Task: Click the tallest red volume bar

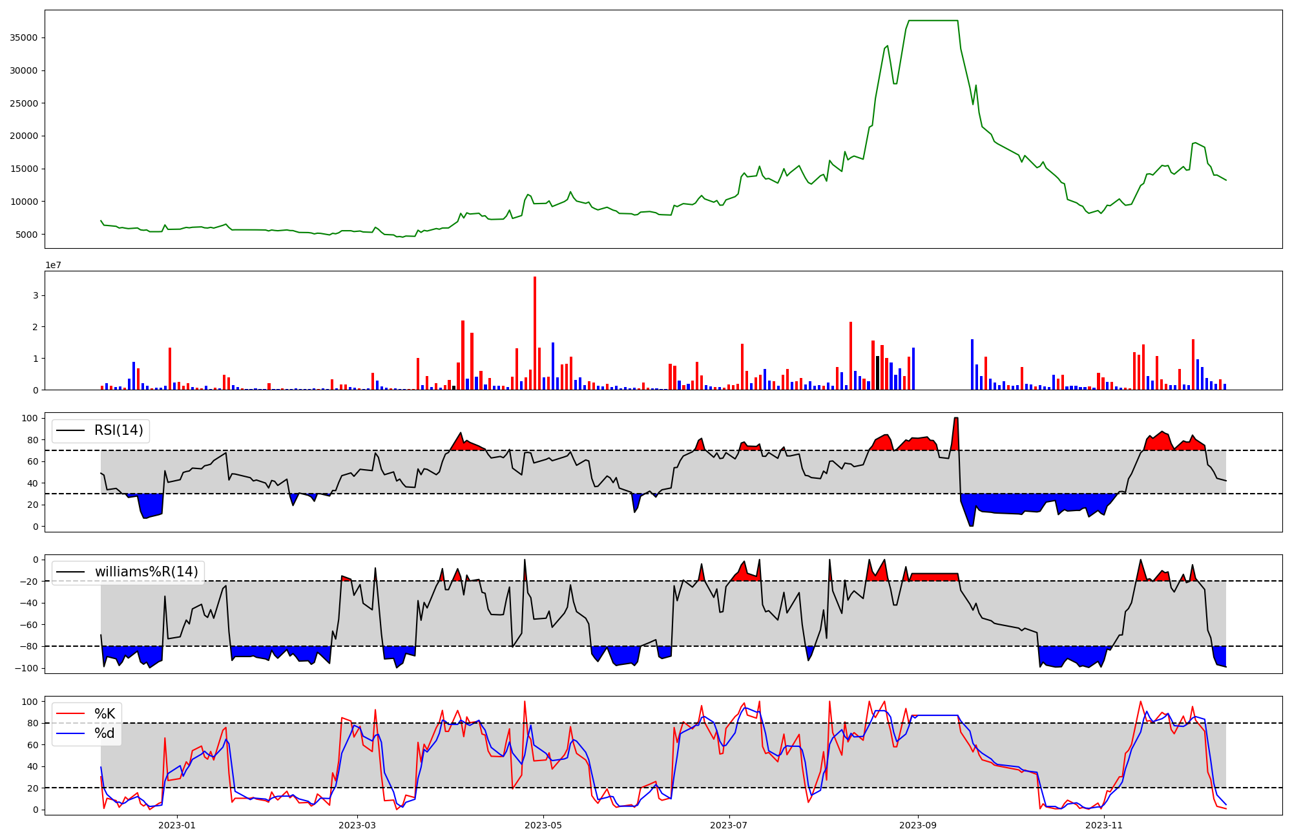Action: click(535, 333)
